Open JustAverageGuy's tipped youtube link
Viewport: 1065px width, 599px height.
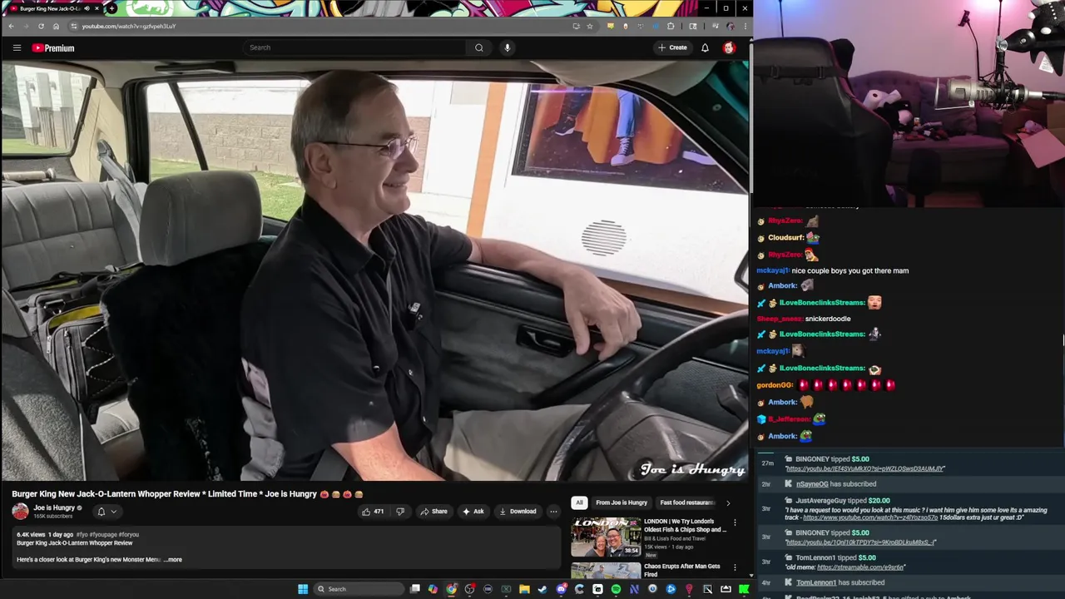870,517
